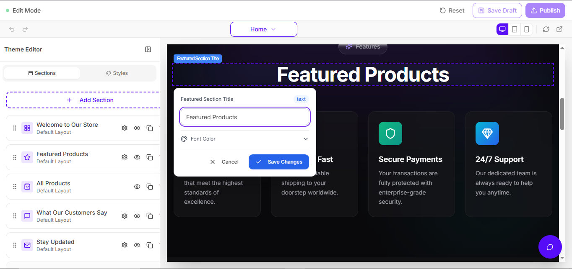Hide the Welcome to Our Store section

click(x=137, y=128)
